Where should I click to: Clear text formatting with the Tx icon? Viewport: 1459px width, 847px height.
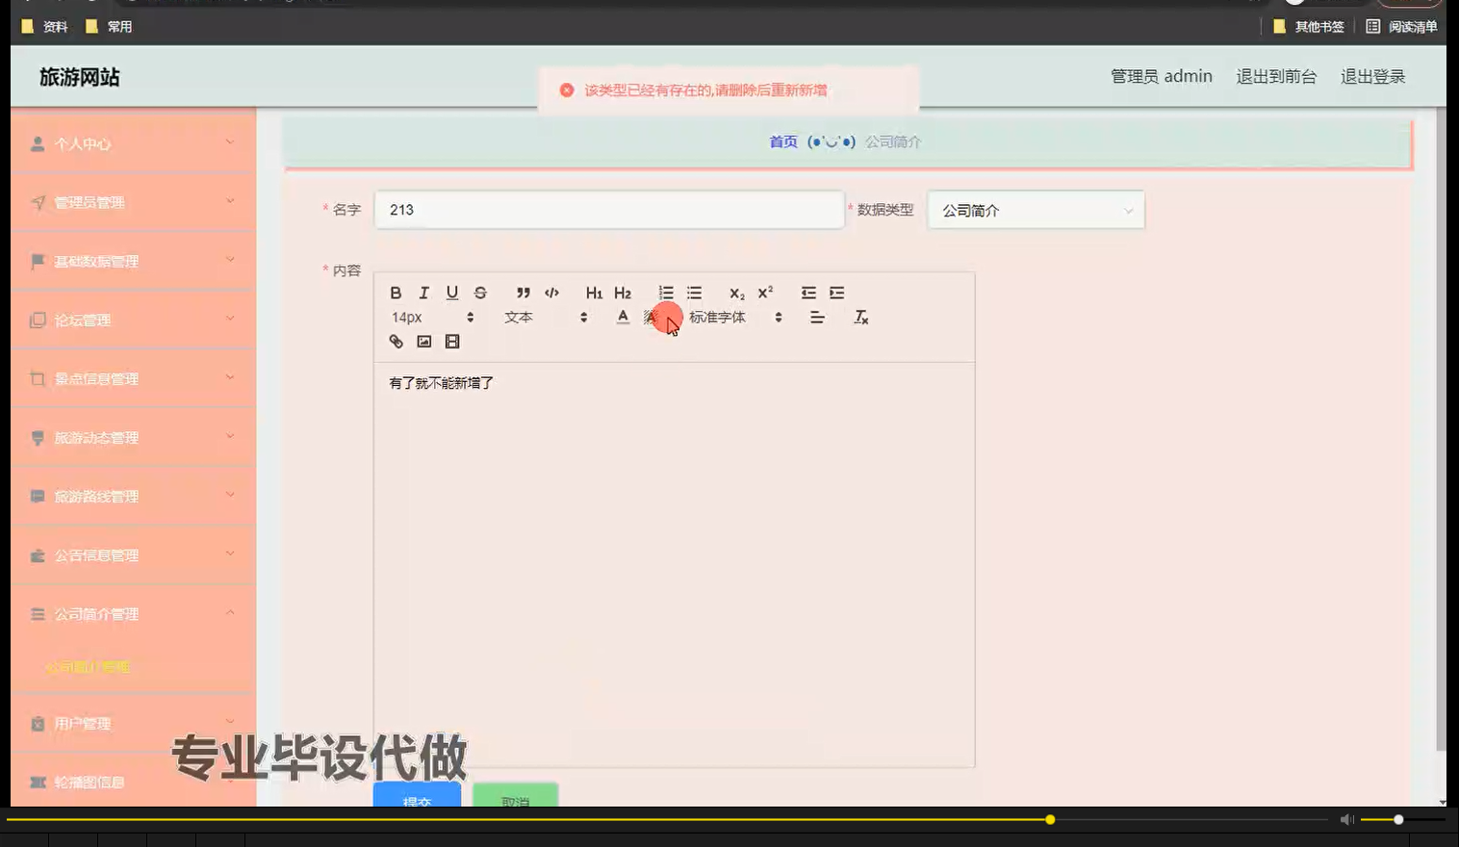[861, 317]
